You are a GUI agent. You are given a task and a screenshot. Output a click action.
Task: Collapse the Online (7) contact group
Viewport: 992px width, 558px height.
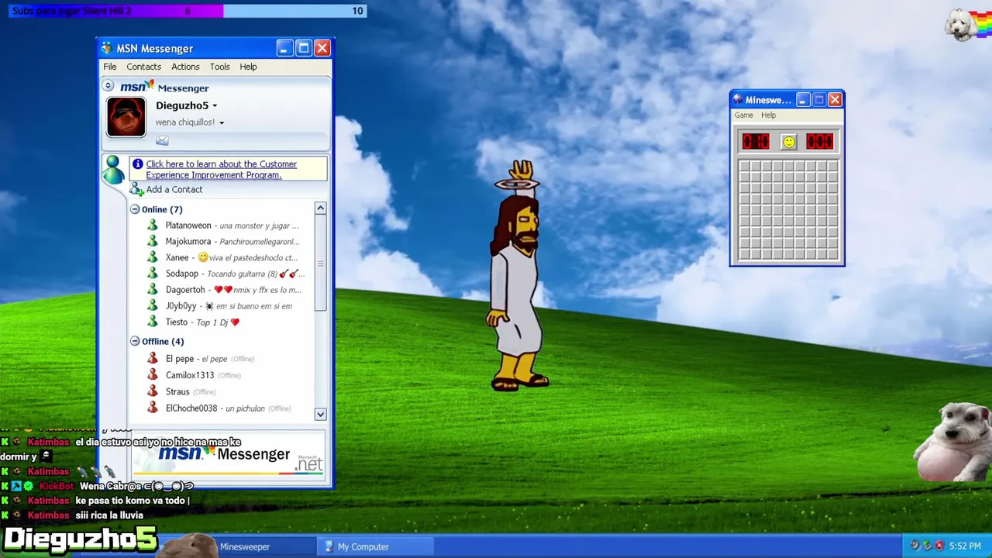pos(135,209)
